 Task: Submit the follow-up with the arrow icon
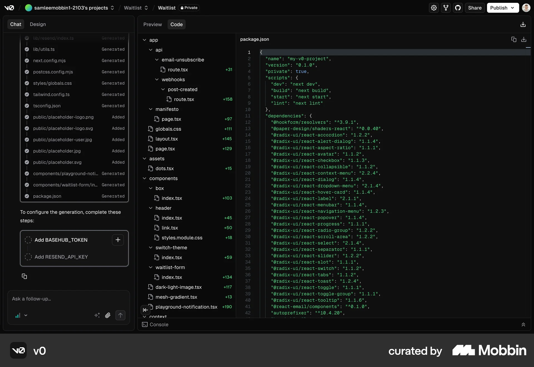(x=120, y=315)
